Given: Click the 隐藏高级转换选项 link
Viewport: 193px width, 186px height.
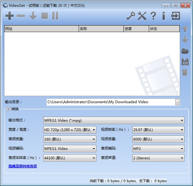Looking at the screenshot, I should [23, 166].
